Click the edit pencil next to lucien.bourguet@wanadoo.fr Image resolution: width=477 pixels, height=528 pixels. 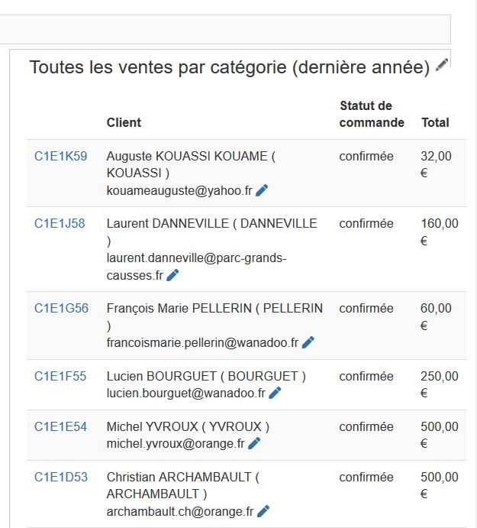[x=275, y=393]
